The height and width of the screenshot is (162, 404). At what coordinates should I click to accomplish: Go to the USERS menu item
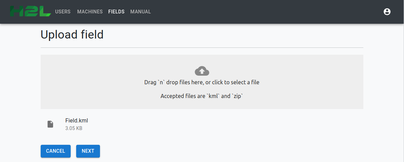[x=63, y=12]
